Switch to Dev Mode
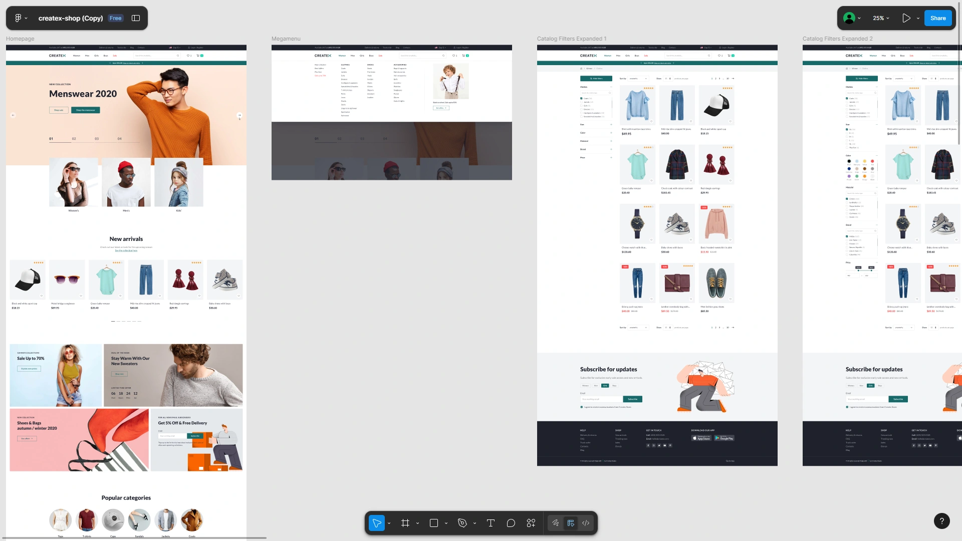Image resolution: width=962 pixels, height=541 pixels. tap(586, 523)
